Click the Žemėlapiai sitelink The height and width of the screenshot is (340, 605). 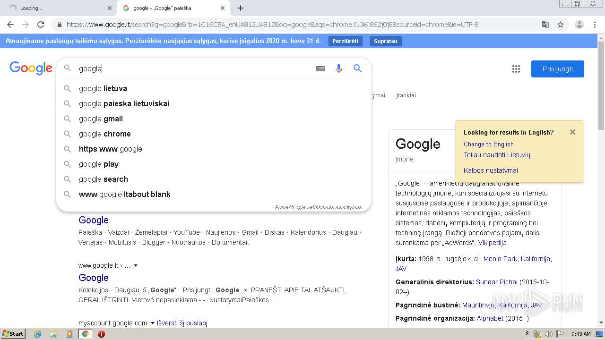pos(151,232)
